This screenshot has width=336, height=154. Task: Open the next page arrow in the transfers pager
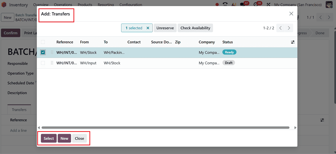pyautogui.click(x=289, y=28)
